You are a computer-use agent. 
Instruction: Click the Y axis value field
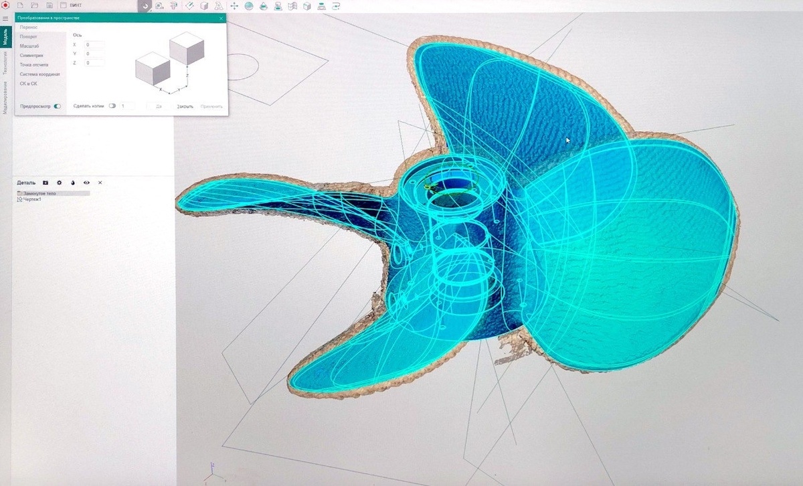(x=95, y=54)
